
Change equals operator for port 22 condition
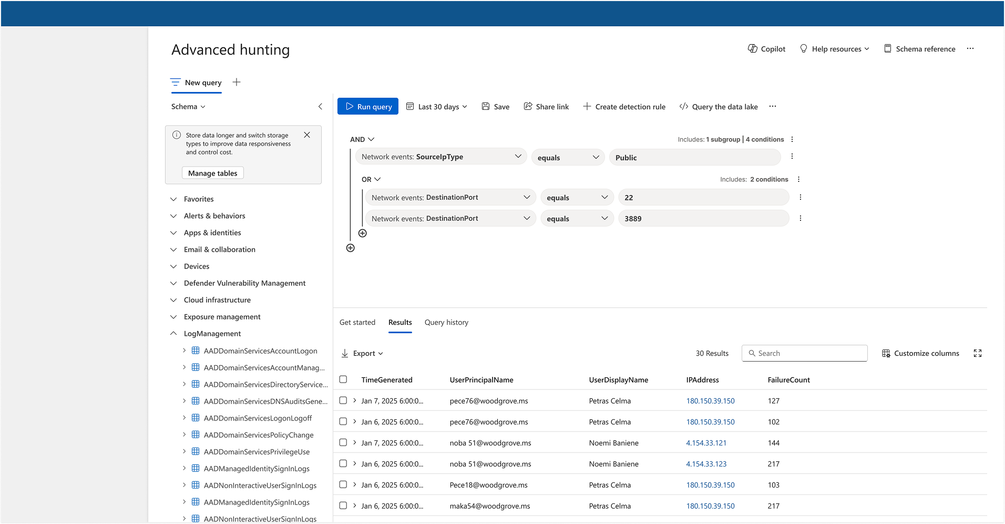tap(577, 197)
